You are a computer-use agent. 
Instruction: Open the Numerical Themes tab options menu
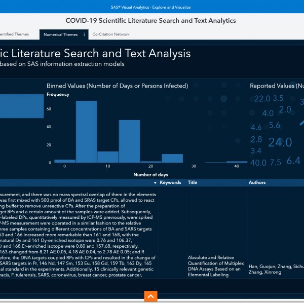pyautogui.click(x=84, y=34)
